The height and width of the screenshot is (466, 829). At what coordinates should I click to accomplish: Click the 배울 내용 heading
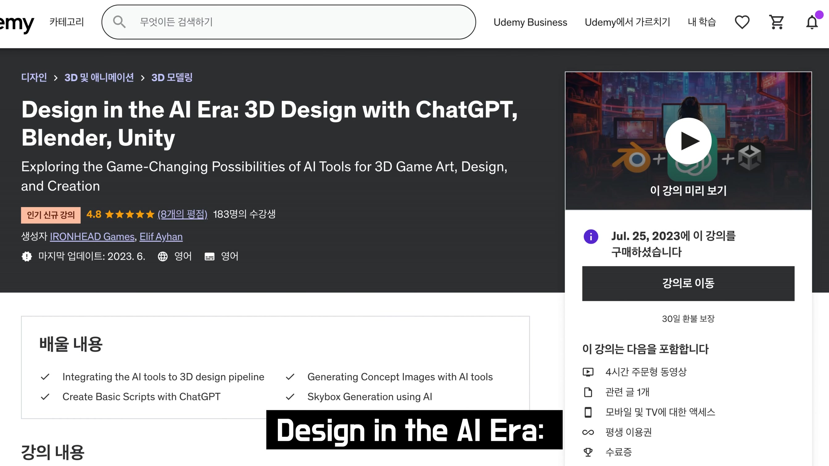[x=71, y=344]
